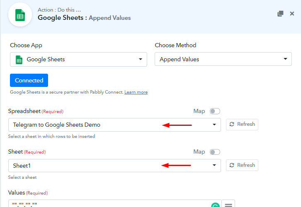Click the Google Sheets icon inside Choose App dropdown
301x207 pixels.
19,60
